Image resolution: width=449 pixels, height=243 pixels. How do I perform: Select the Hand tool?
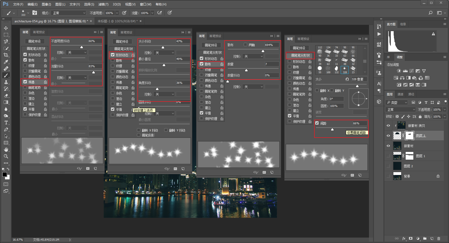(6, 150)
